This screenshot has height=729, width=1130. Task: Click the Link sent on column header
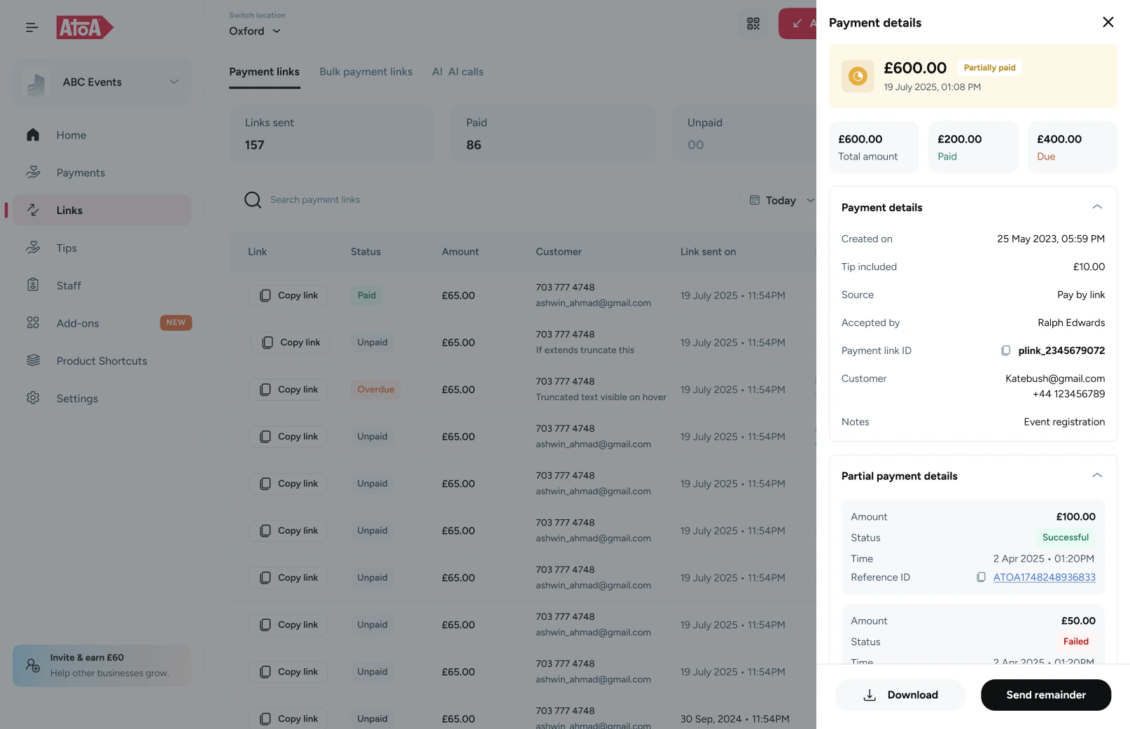click(708, 252)
